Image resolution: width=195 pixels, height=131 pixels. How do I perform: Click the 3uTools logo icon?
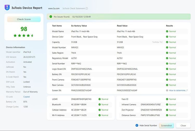pyautogui.click(x=7, y=8)
